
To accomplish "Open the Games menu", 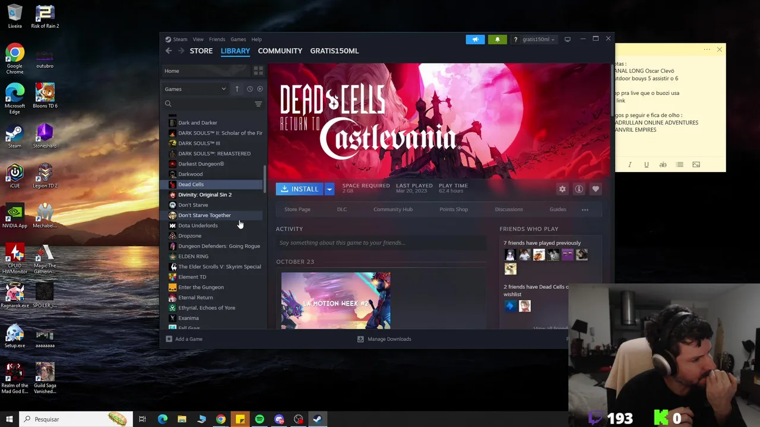I will tap(238, 39).
